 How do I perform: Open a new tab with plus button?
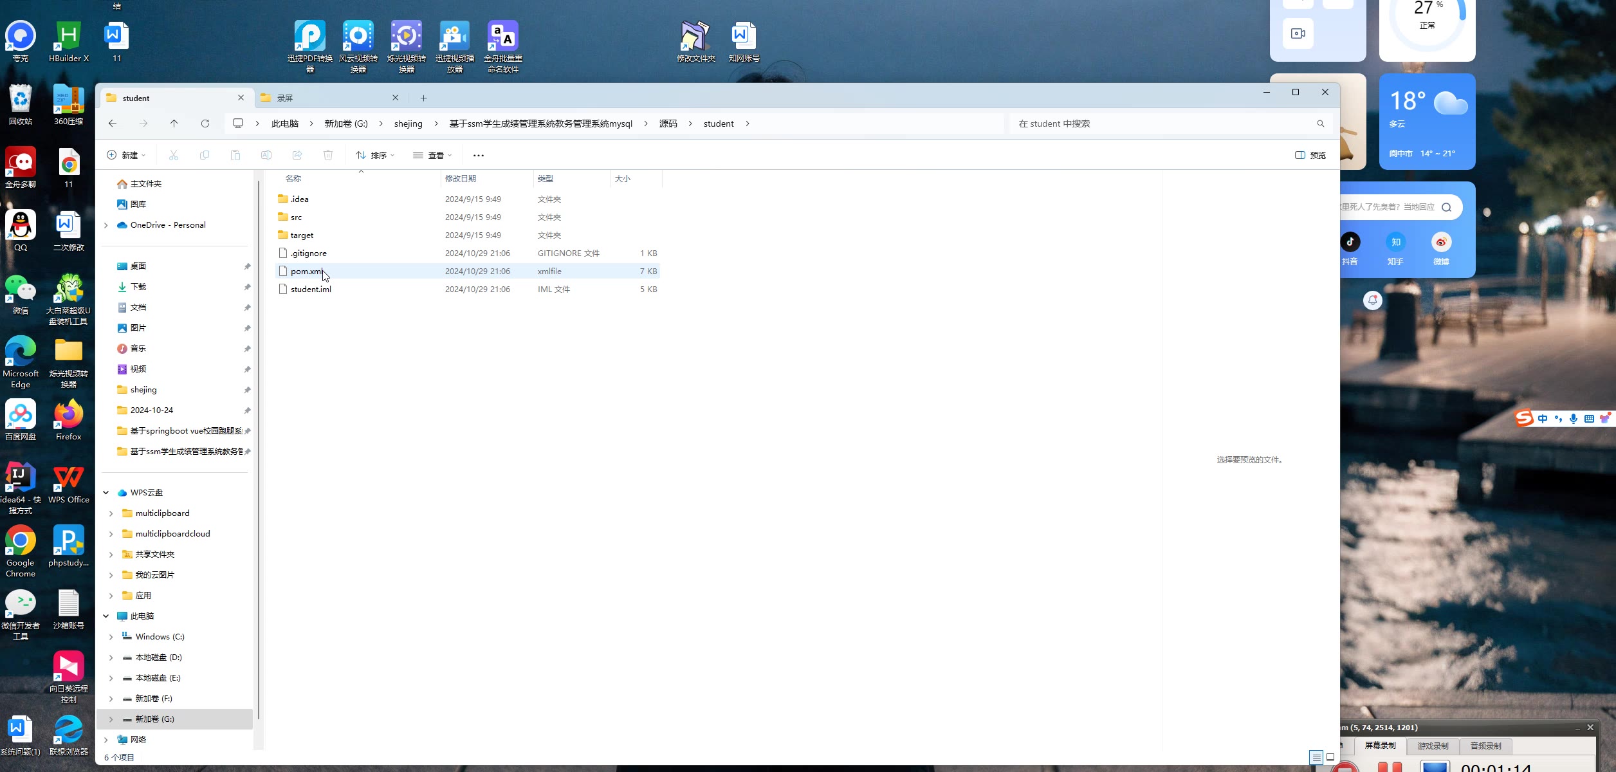coord(423,98)
